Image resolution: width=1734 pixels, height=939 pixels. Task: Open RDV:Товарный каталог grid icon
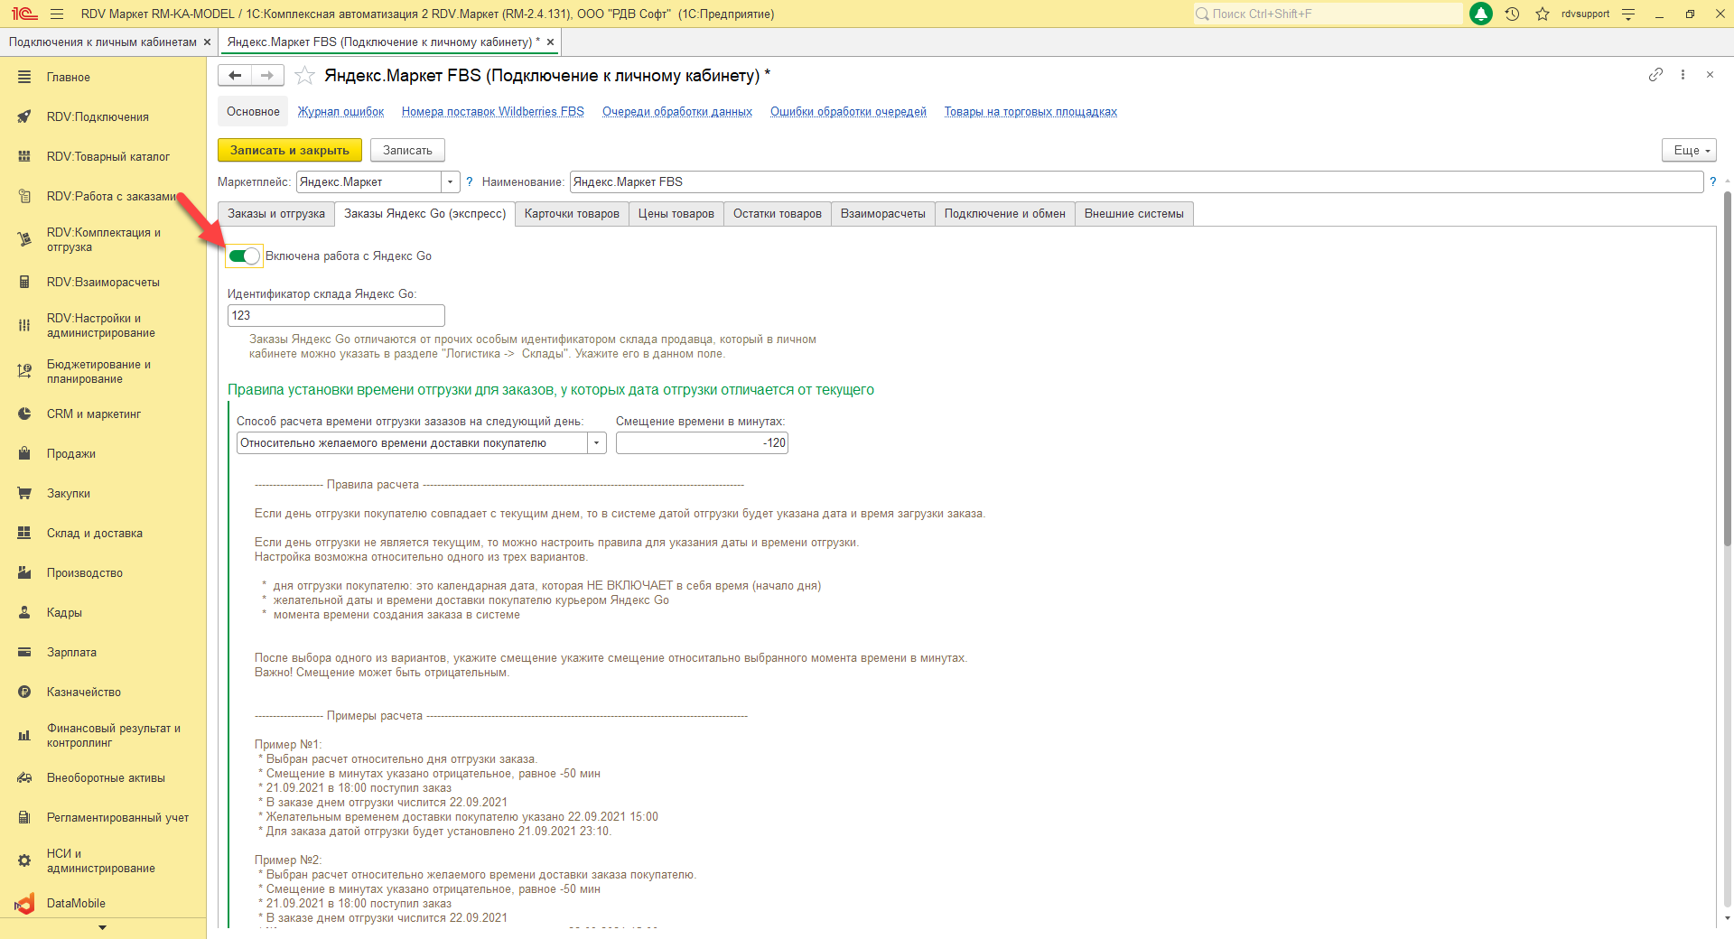24,156
